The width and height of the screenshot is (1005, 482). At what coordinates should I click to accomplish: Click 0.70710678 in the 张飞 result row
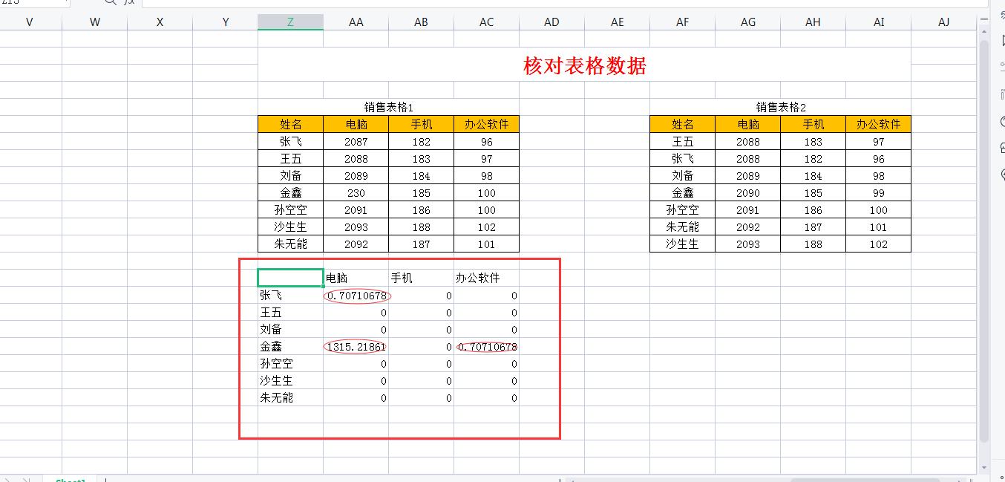356,295
